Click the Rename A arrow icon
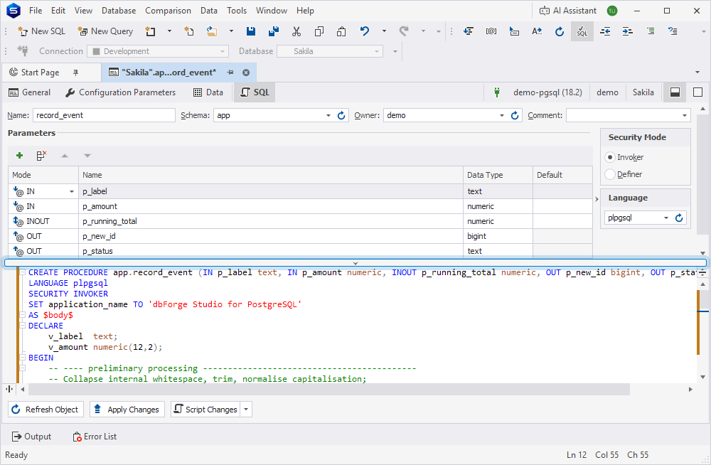The height and width of the screenshot is (465, 711). [537, 31]
